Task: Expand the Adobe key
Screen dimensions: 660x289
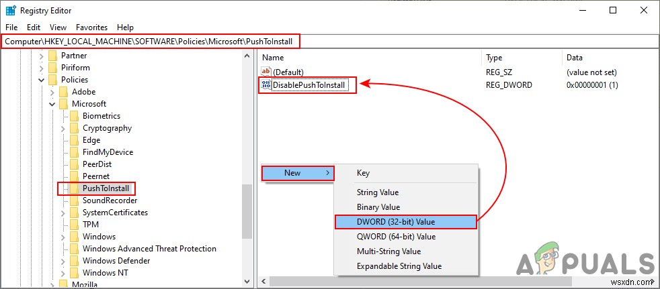Action: 52,92
